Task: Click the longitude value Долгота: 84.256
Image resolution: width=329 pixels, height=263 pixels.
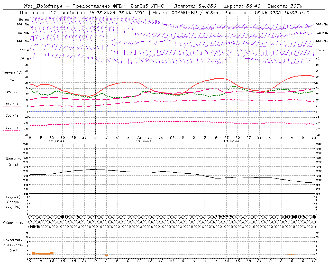Action: (x=195, y=6)
